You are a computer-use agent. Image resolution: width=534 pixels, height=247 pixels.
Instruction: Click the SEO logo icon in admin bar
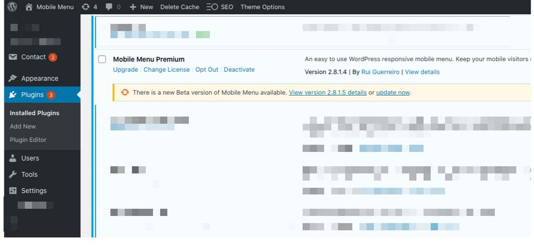coord(212,7)
